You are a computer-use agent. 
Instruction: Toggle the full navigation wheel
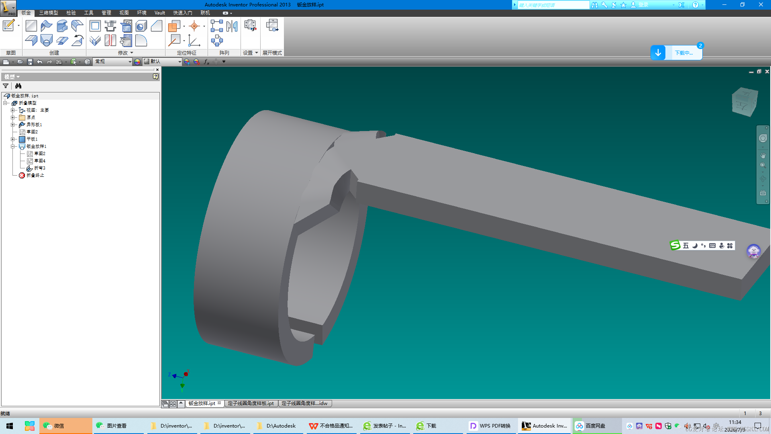pos(763,138)
